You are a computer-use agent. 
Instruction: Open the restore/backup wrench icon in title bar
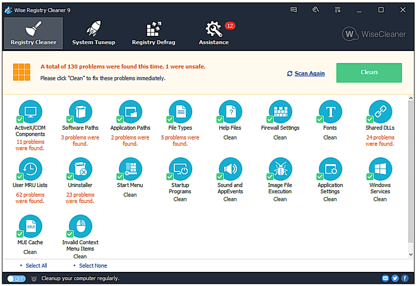[315, 10]
